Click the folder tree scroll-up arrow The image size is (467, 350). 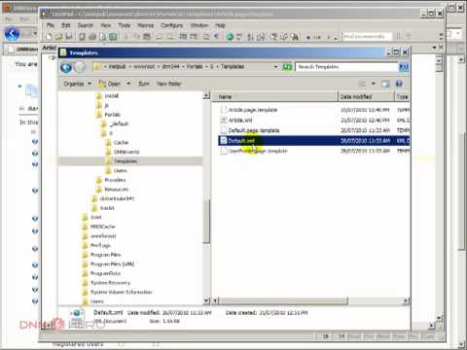(206, 96)
